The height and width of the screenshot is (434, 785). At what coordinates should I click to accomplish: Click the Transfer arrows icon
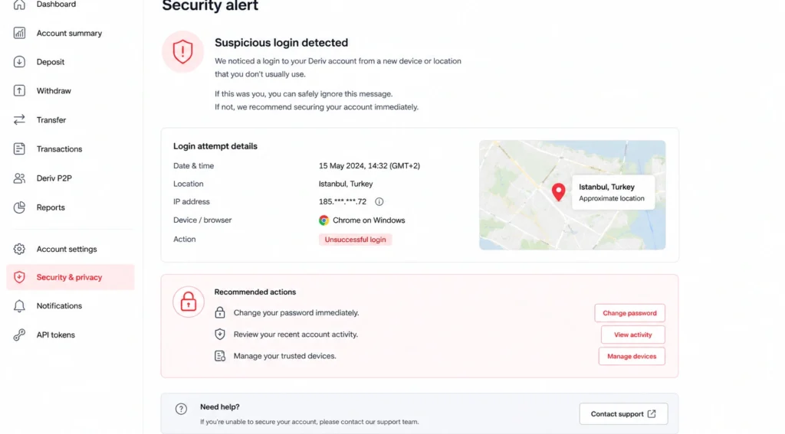19,120
